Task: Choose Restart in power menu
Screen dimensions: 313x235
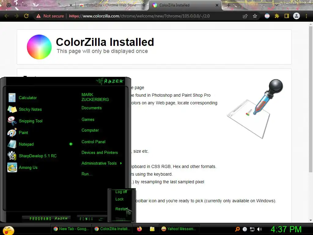Action: (121, 209)
